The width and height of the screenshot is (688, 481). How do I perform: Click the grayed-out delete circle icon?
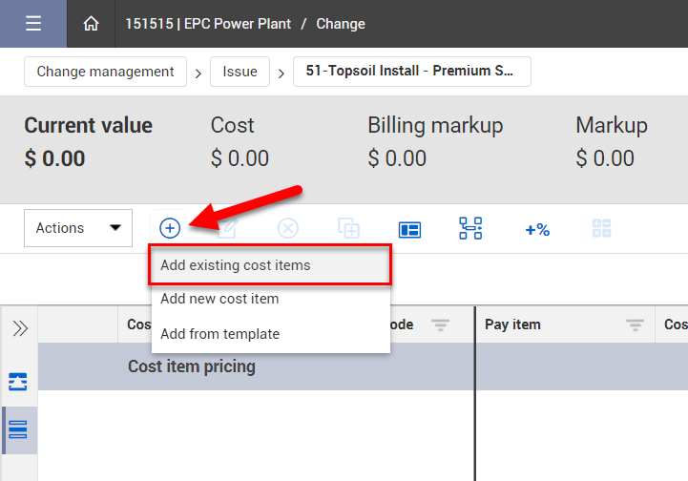coord(288,228)
